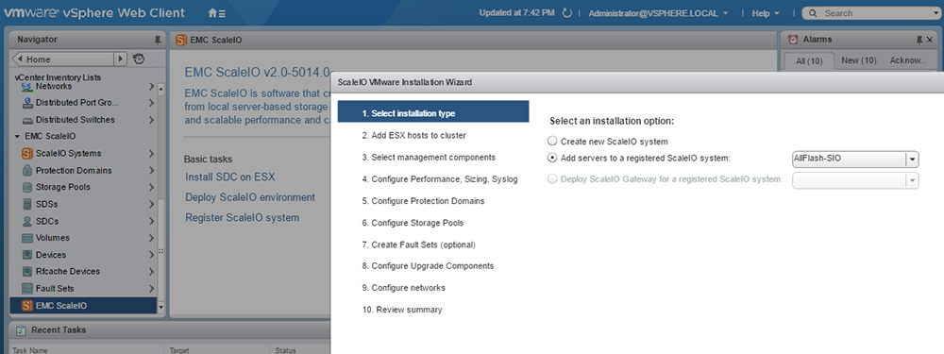Select Add servers to a registered ScaleIO system
Image resolution: width=944 pixels, height=354 pixels.
click(x=552, y=159)
